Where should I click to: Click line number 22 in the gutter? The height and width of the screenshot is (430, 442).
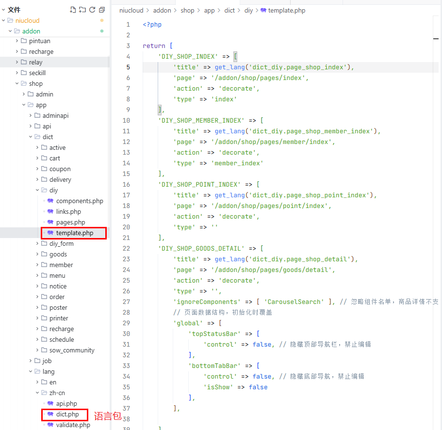click(x=126, y=248)
